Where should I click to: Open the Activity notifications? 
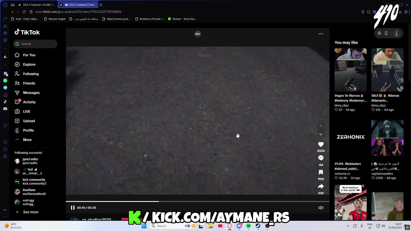(x=25, y=102)
